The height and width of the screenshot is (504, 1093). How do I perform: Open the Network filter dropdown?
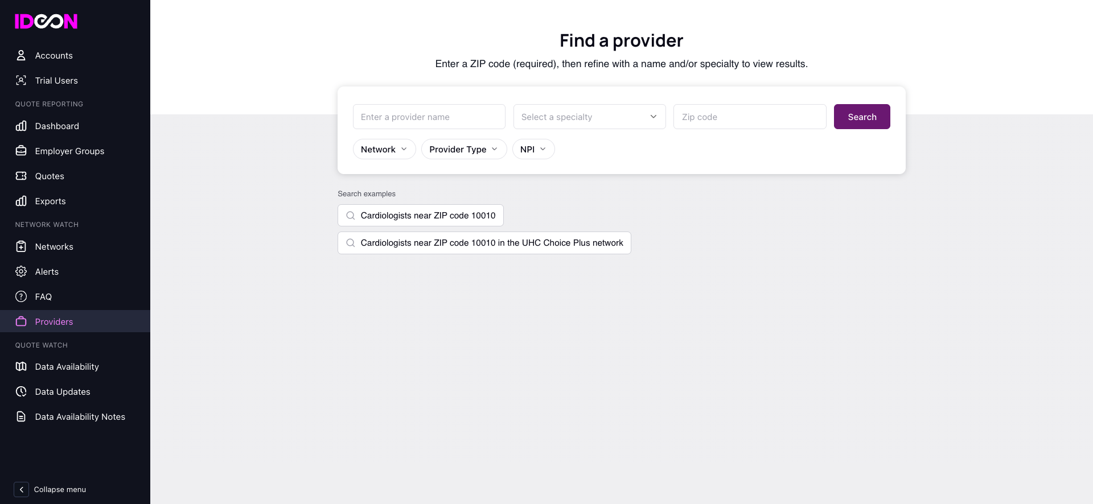[x=384, y=149]
